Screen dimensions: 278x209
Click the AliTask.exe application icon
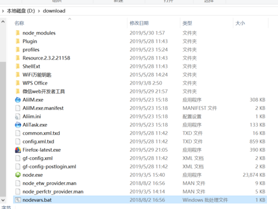click(18, 125)
